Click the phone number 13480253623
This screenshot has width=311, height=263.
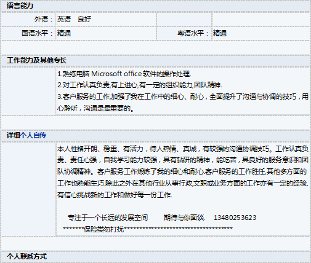pyautogui.click(x=235, y=218)
